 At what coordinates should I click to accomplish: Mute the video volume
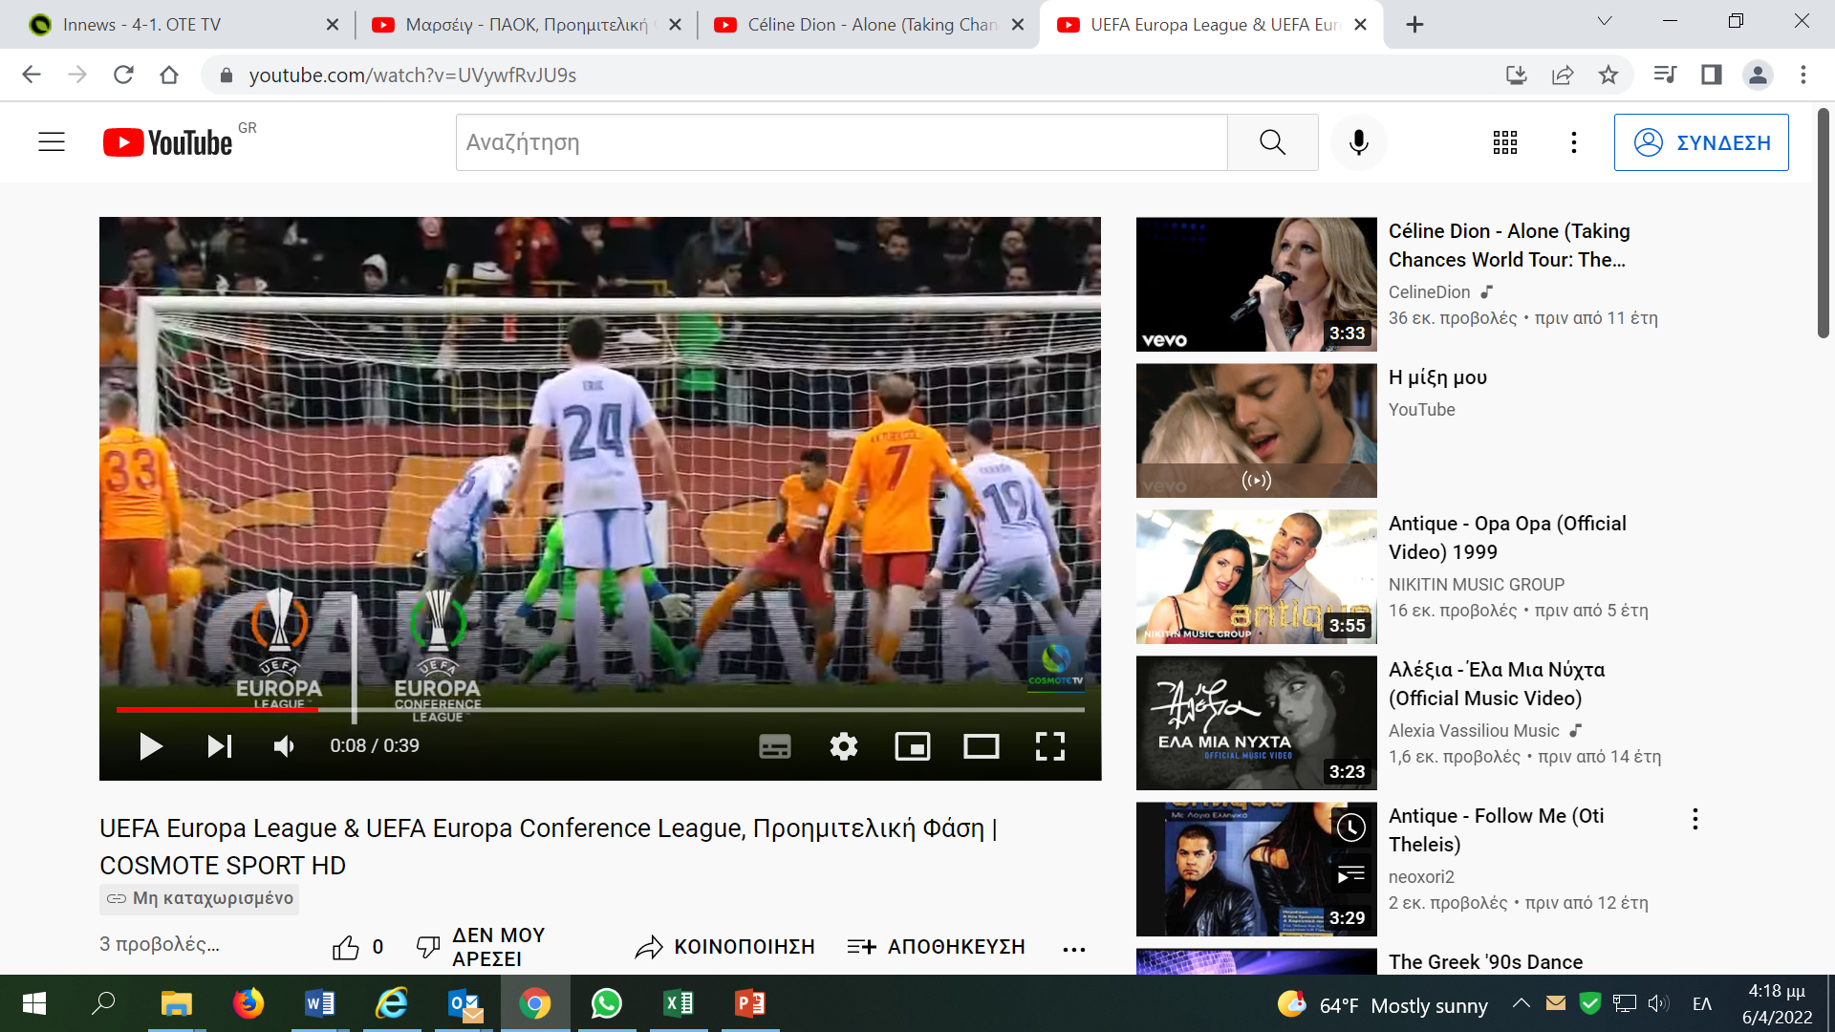[x=284, y=746]
